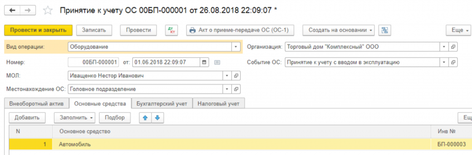The width and height of the screenshot is (472, 155).
Task: Expand Местонахождение ОС dropdown arrow
Action: point(227,89)
